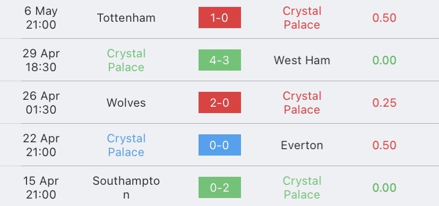Screen dimensions: 439x206
Task: Select the 29 Apr 18:30 match date
Action: coord(41,60)
